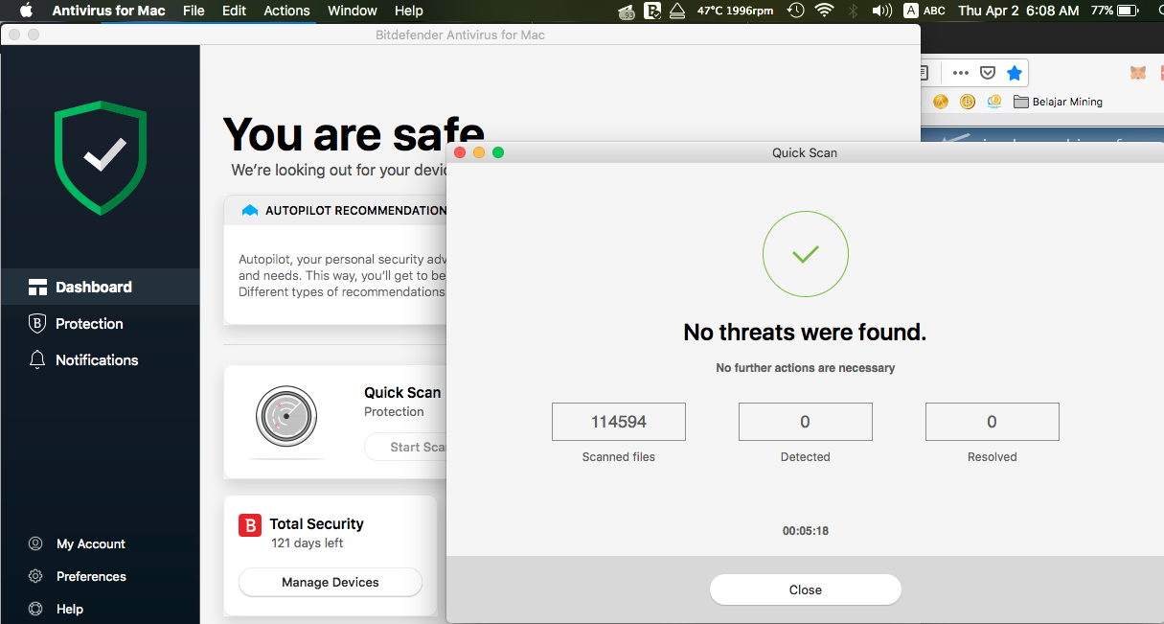The width and height of the screenshot is (1164, 624).
Task: Open the Protection section in sidebar
Action: (100, 323)
